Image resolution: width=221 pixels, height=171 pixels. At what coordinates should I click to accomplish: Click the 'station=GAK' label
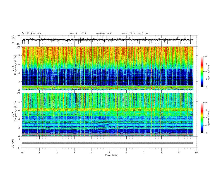tap(104, 34)
